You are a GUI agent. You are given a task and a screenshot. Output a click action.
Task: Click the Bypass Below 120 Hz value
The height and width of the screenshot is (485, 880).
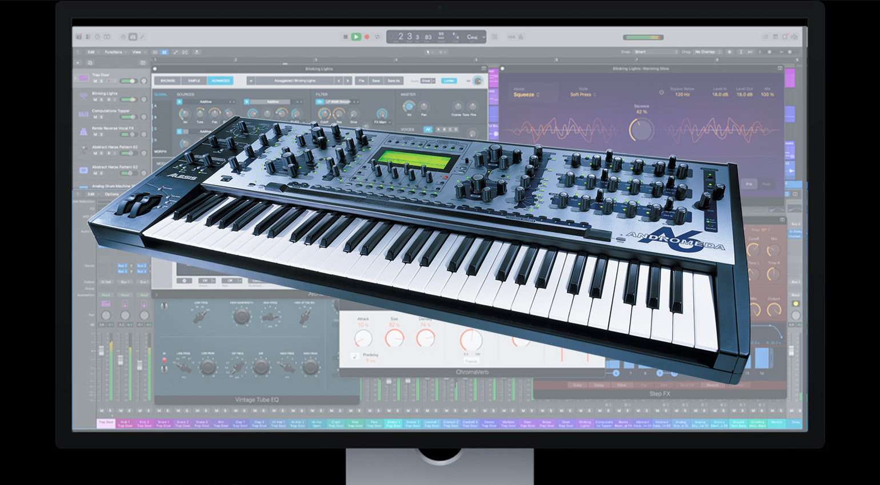tap(682, 95)
